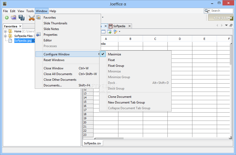Open the Configure Window submenu arrow
The height and width of the screenshot is (155, 236).
point(99,54)
